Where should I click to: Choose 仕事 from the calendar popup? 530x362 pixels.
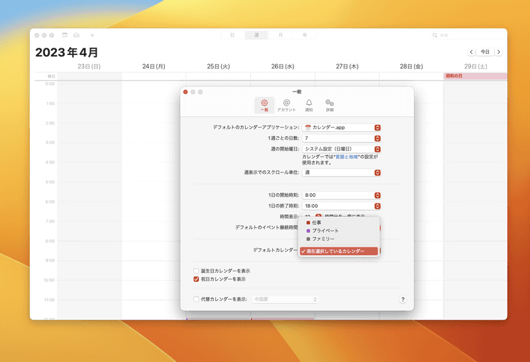point(339,223)
